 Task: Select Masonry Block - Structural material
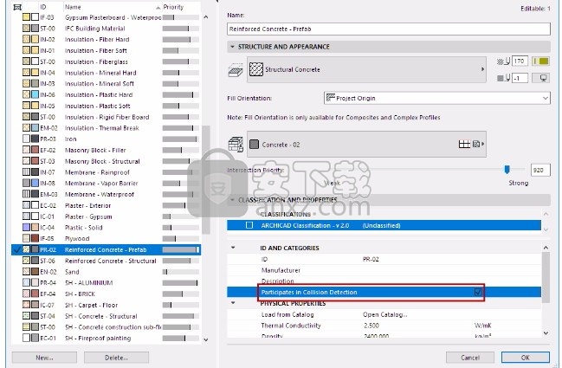point(107,161)
